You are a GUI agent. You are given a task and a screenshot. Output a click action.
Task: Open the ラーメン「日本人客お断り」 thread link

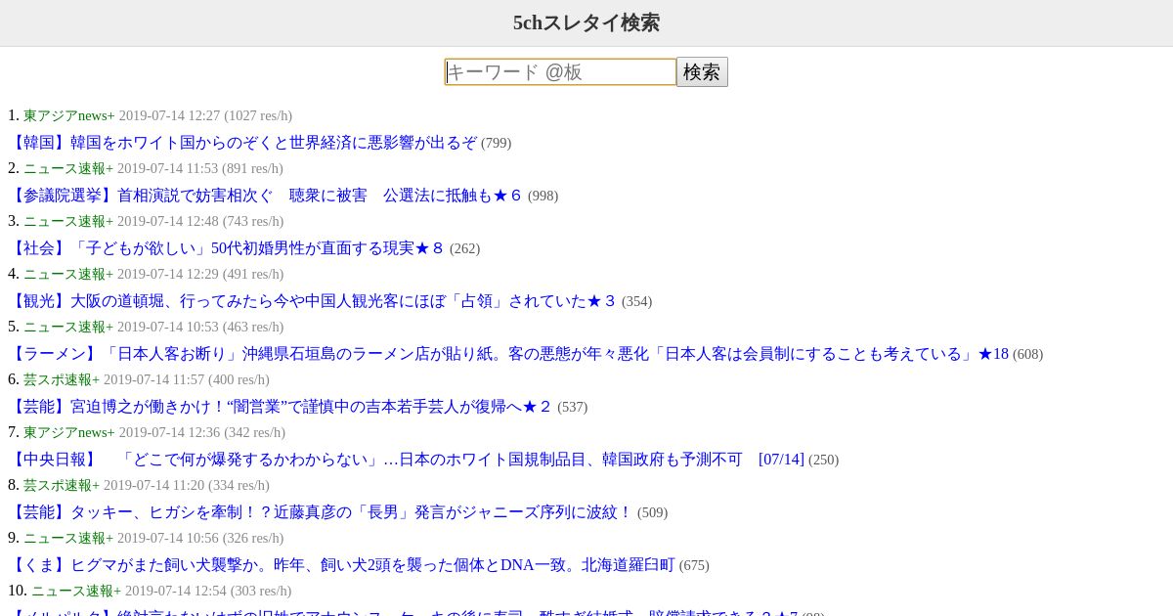coord(508,354)
